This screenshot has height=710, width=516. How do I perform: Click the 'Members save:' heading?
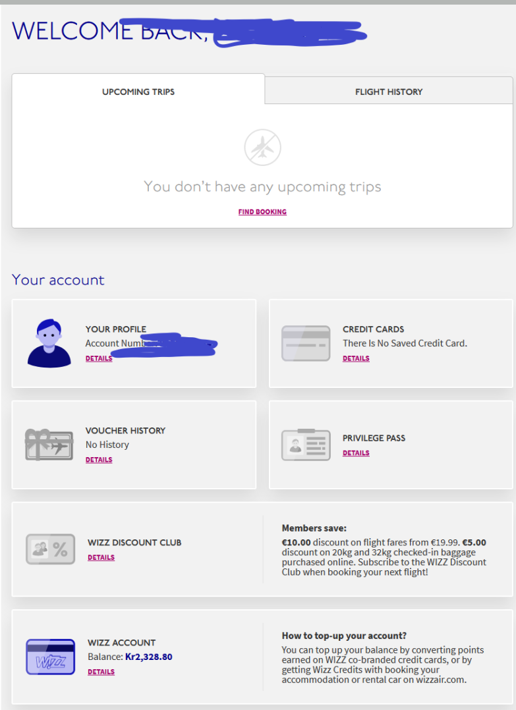314,528
